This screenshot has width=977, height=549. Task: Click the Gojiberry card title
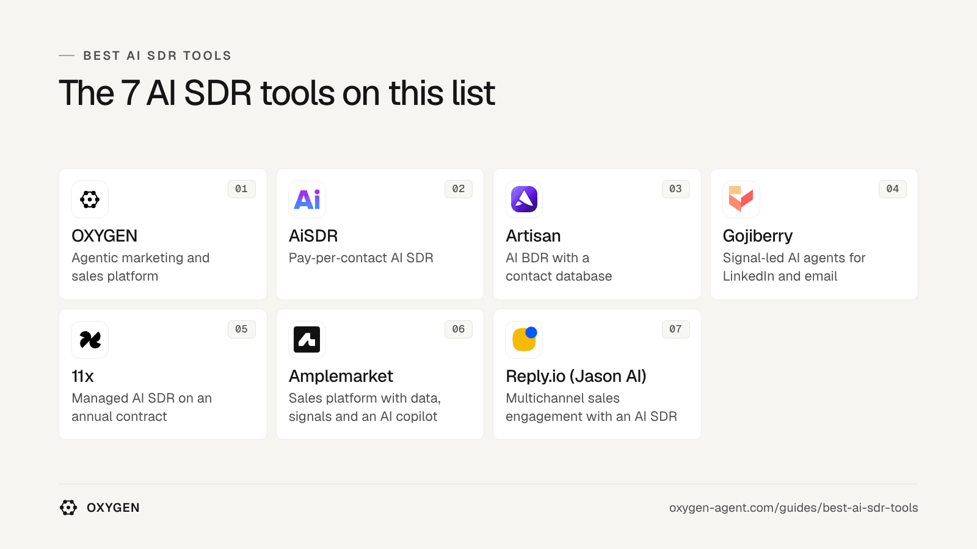click(758, 236)
